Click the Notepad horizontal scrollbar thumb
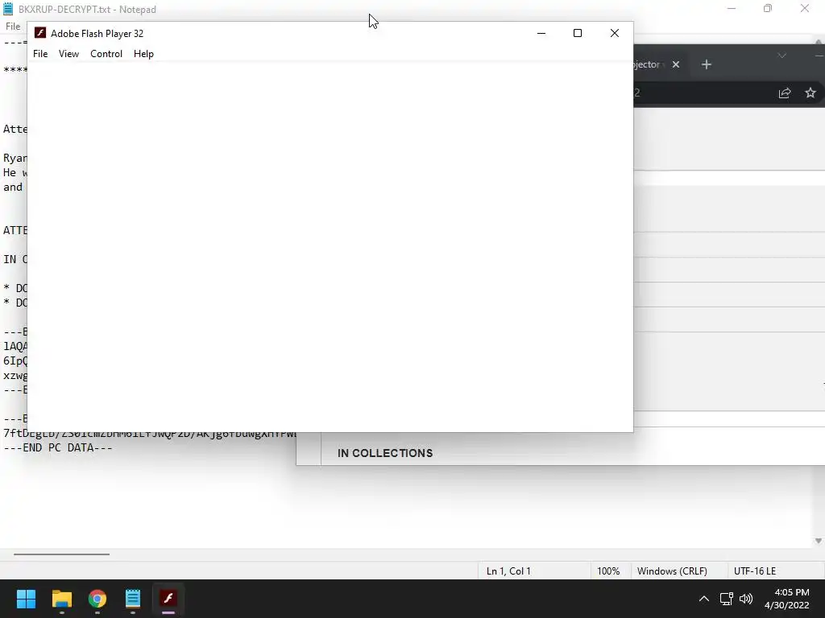Image resolution: width=825 pixels, height=618 pixels. (61, 554)
